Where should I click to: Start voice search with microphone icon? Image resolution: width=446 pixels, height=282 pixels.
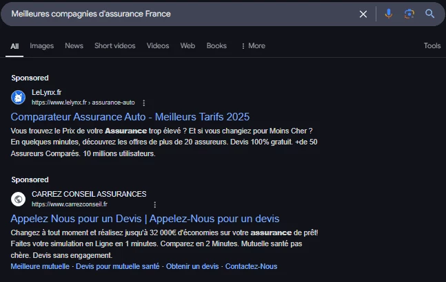(x=389, y=14)
